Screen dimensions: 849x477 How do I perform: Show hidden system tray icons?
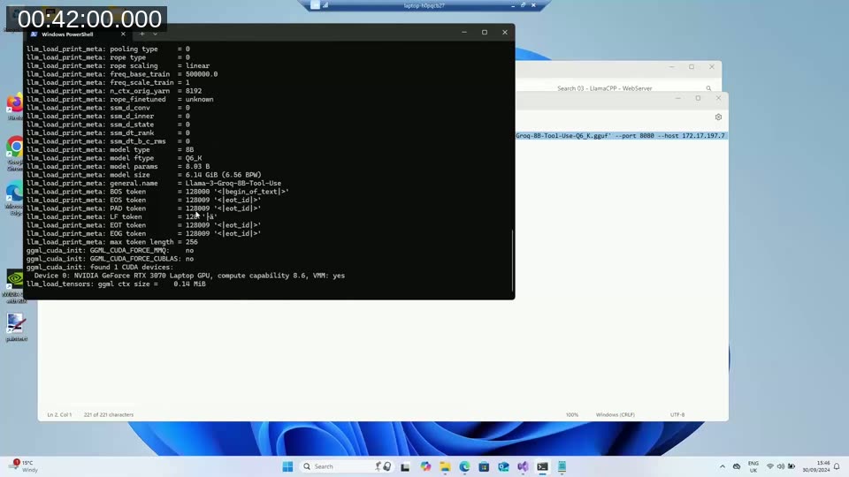[723, 466]
